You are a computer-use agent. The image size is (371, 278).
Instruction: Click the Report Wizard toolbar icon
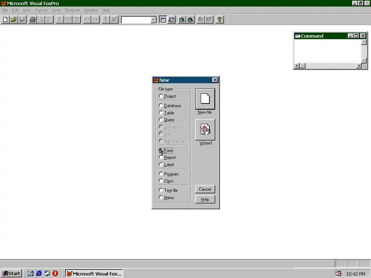[x=191, y=20]
